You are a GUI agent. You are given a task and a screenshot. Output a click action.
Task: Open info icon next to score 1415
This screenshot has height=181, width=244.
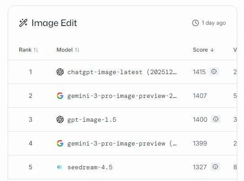coord(214,71)
